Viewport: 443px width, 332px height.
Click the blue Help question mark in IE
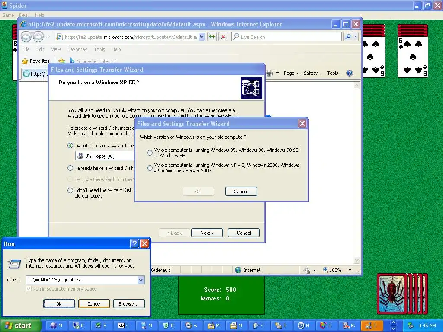coord(350,73)
